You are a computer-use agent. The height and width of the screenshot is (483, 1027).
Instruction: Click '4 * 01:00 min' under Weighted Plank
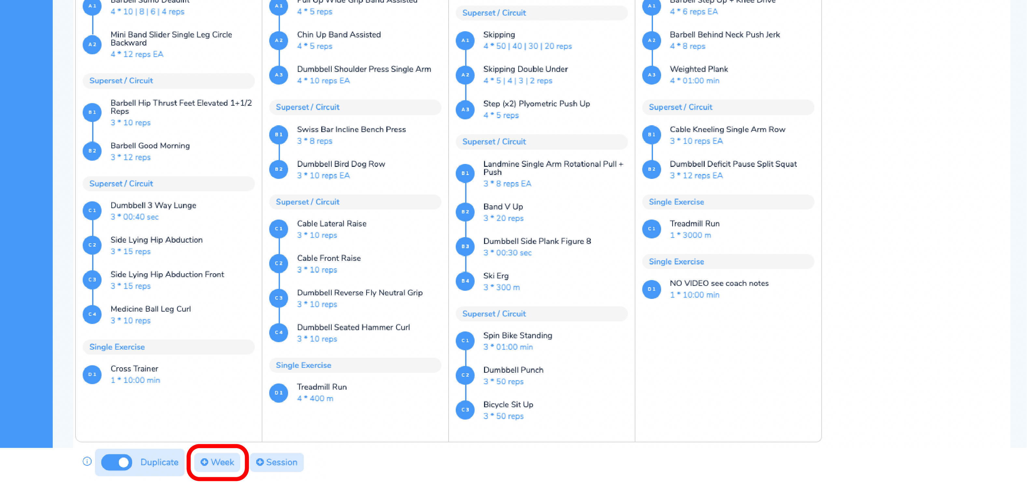[x=695, y=81]
